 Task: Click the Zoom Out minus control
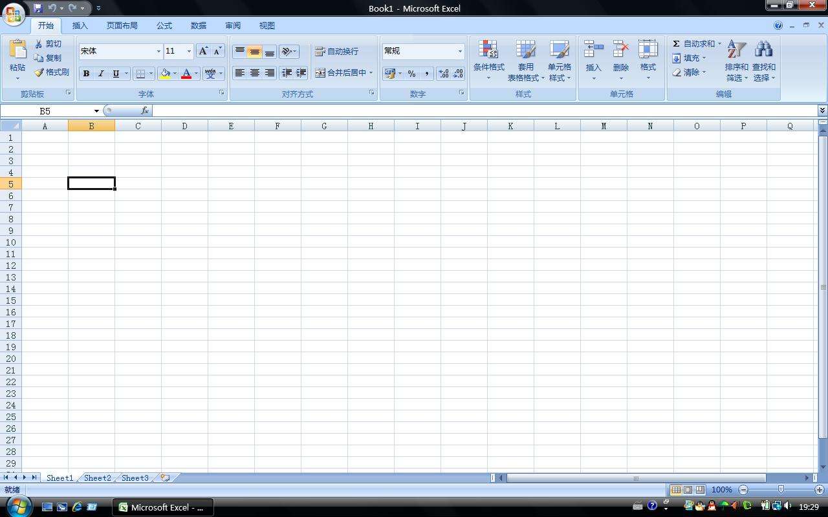pyautogui.click(x=743, y=489)
